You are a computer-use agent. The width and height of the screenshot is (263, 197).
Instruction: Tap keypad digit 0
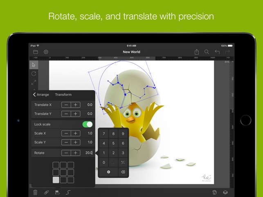[104, 162]
